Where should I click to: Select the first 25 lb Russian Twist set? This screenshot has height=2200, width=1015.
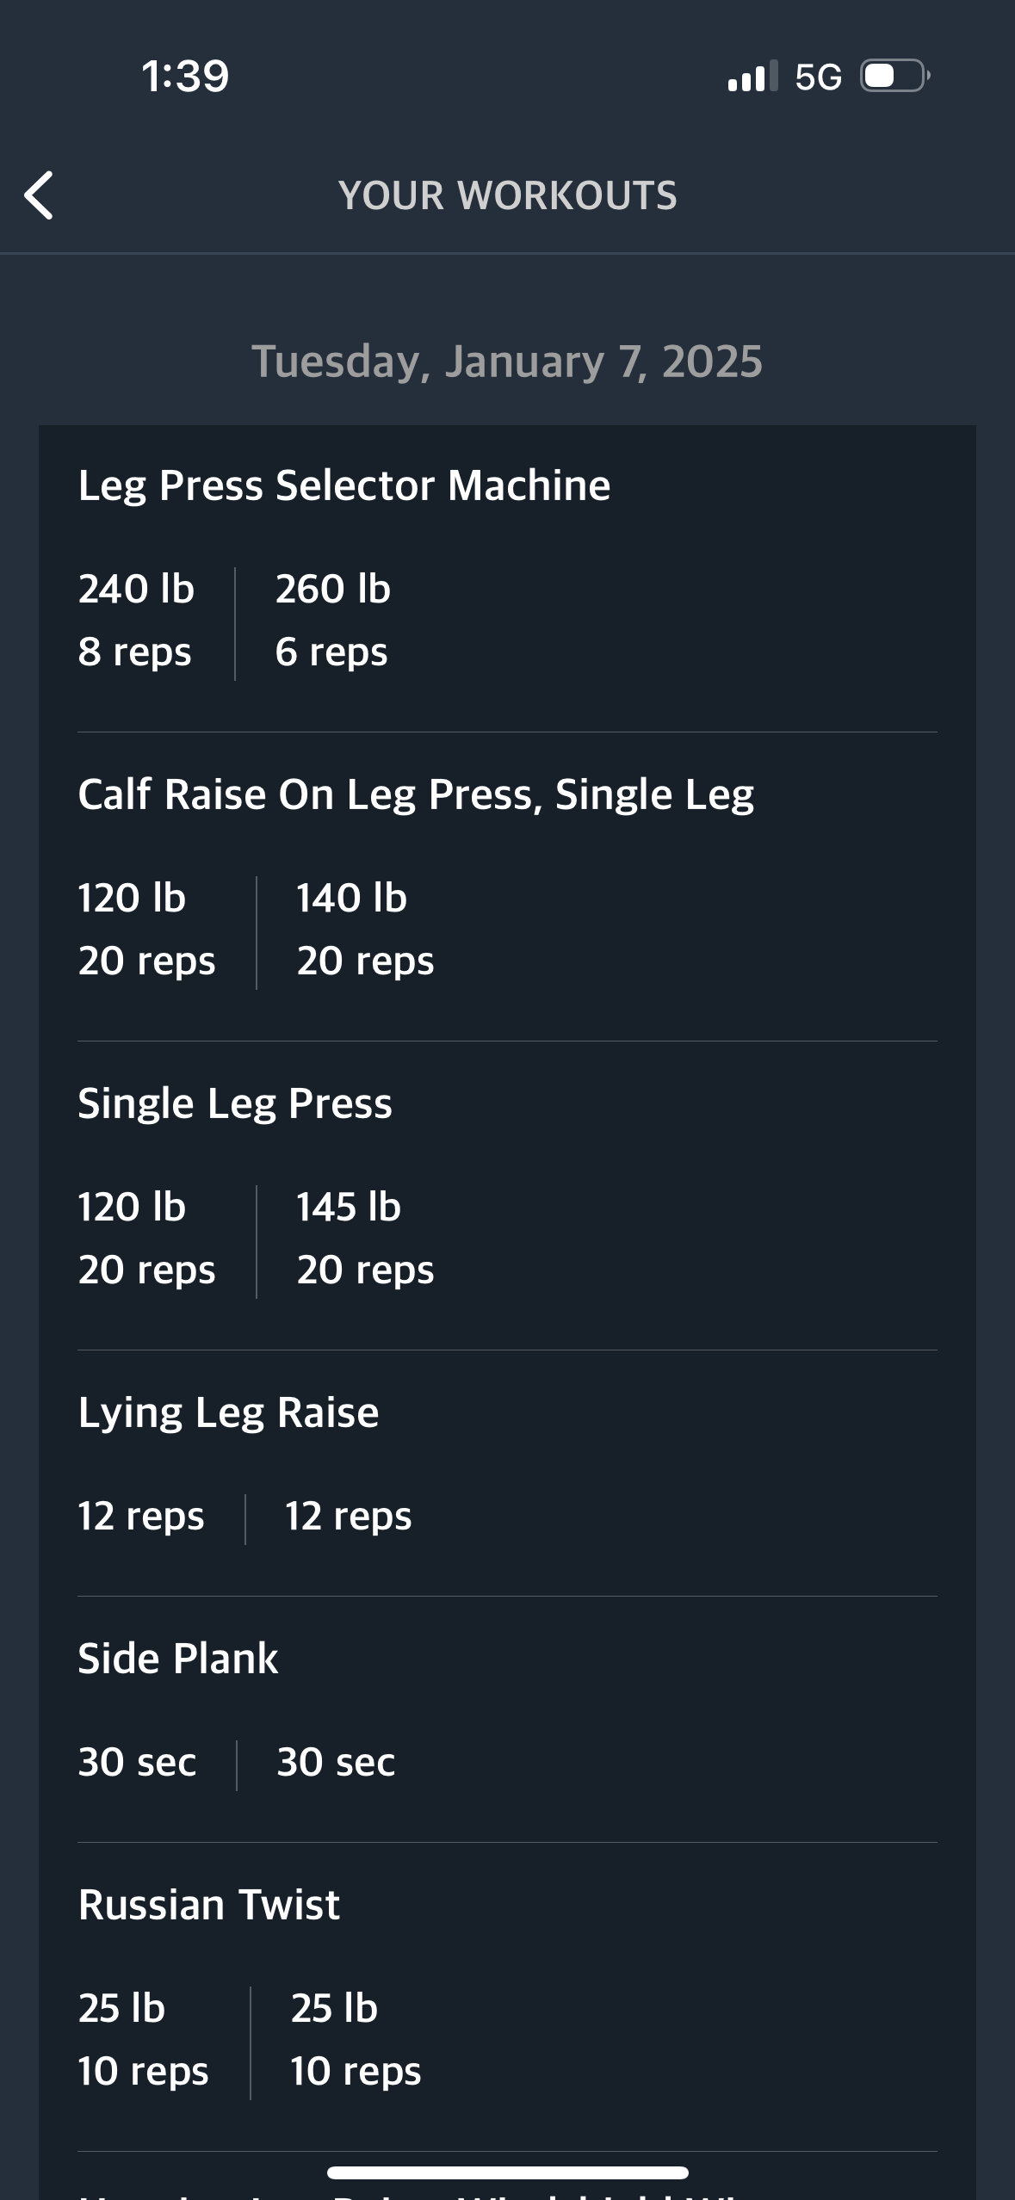143,2040
